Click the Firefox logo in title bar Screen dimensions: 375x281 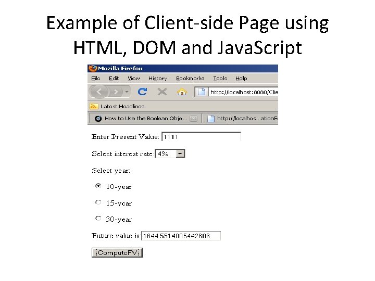(x=93, y=68)
